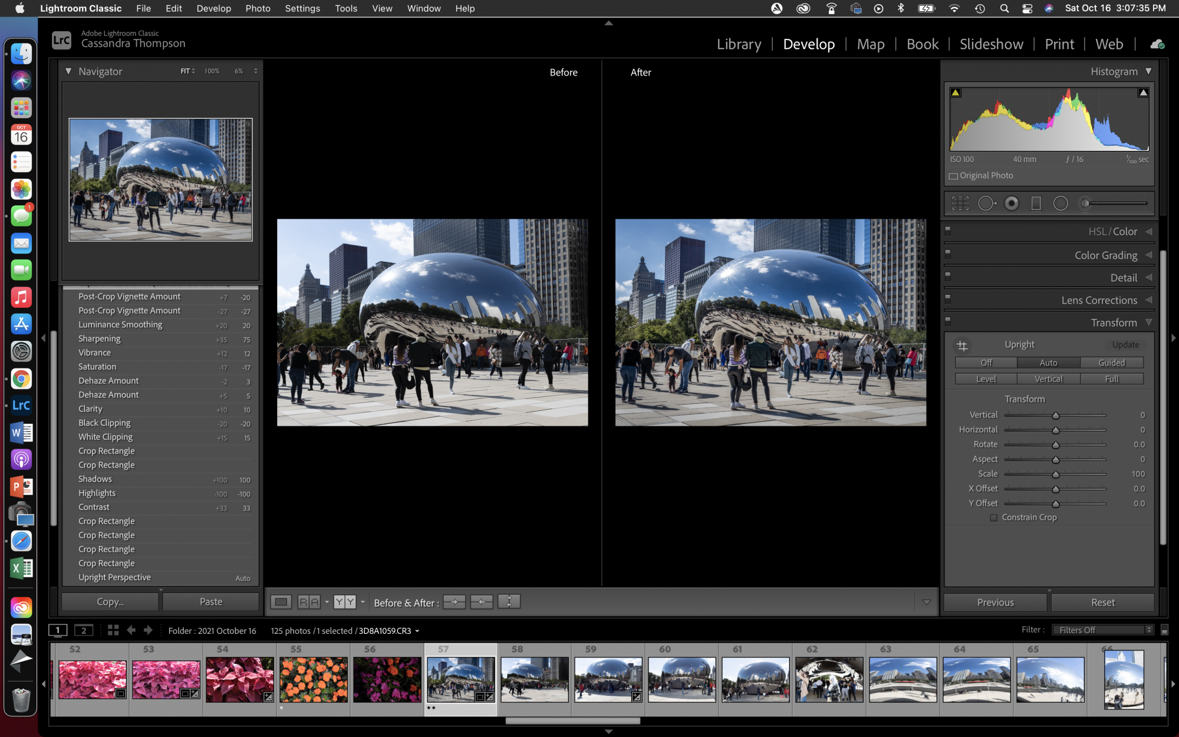Select the Library module tab
Image resolution: width=1179 pixels, height=737 pixels.
(x=737, y=44)
